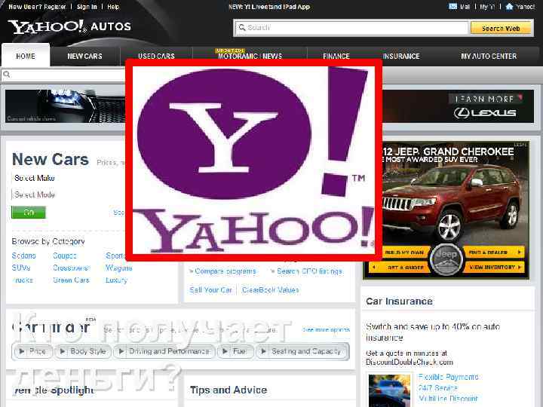Click the DiscountDoubleCheck.com quote text

pos(410,357)
